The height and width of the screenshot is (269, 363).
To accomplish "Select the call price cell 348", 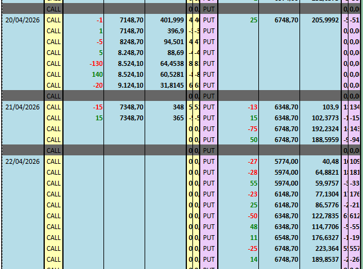I will tap(166, 107).
